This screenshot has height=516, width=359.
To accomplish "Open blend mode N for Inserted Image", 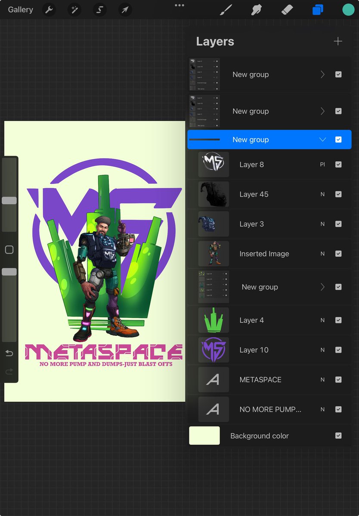I will click(322, 254).
